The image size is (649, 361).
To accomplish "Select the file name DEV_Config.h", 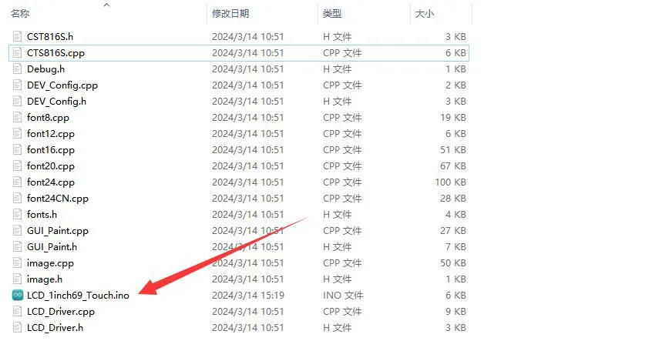I will pyautogui.click(x=57, y=102).
